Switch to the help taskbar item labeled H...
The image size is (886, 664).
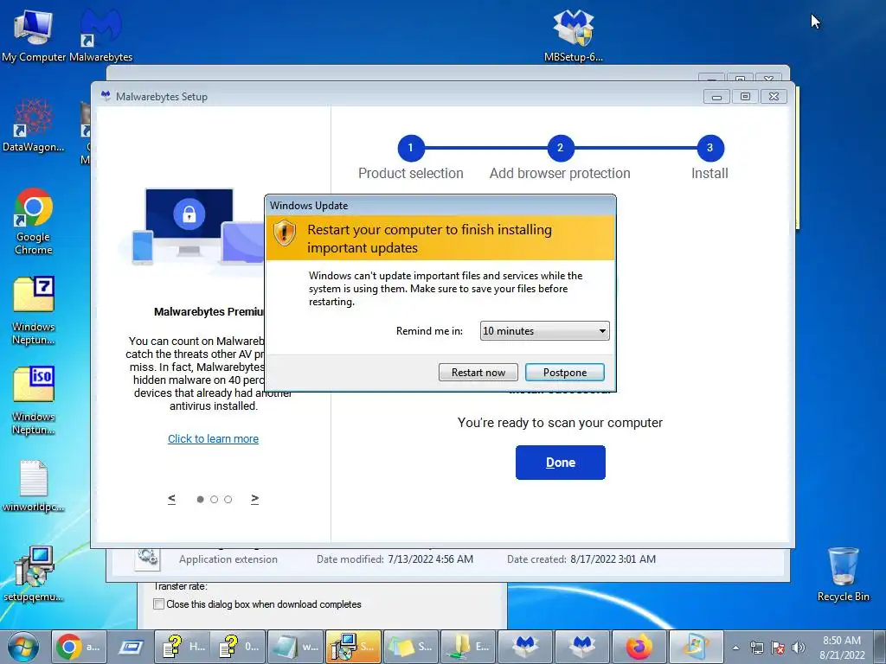coord(182,647)
